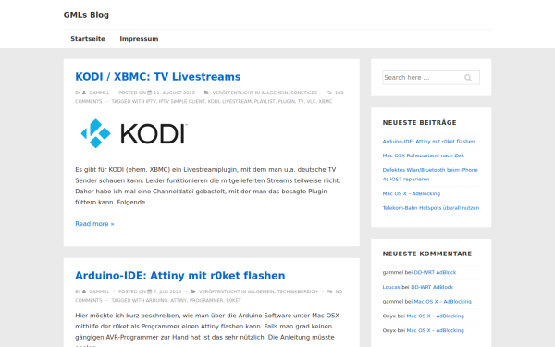Click the ATTINY tag
This screenshot has height=347, width=555.
179,300
